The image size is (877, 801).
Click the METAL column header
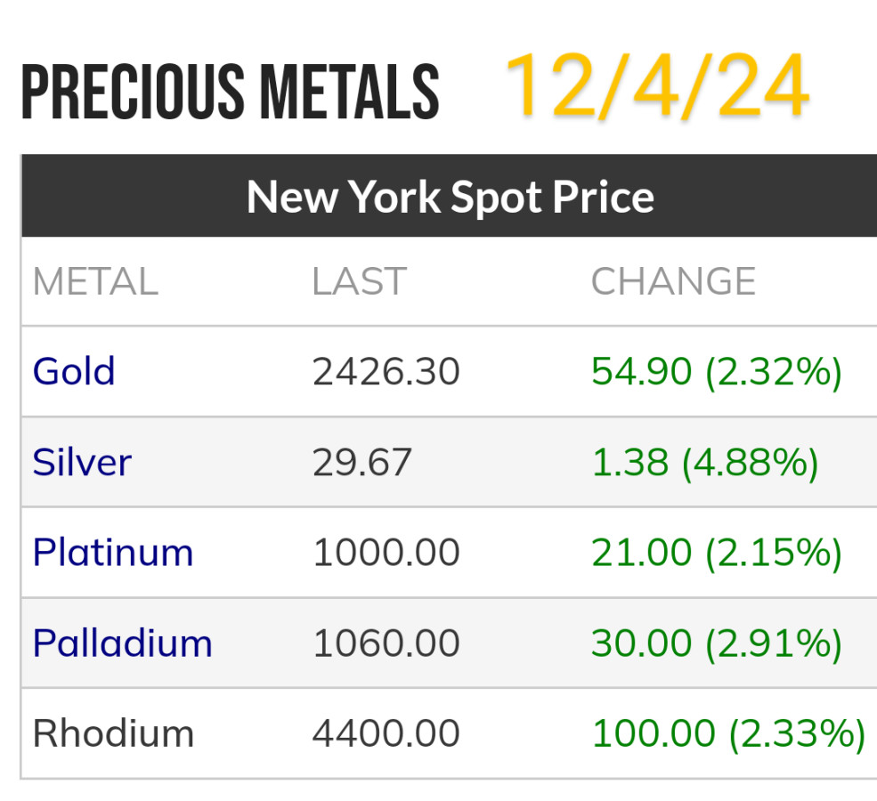tap(95, 282)
